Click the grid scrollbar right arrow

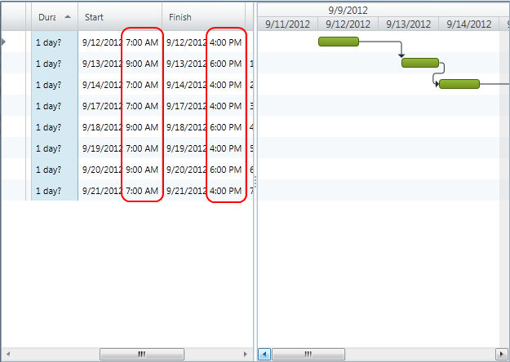click(246, 354)
